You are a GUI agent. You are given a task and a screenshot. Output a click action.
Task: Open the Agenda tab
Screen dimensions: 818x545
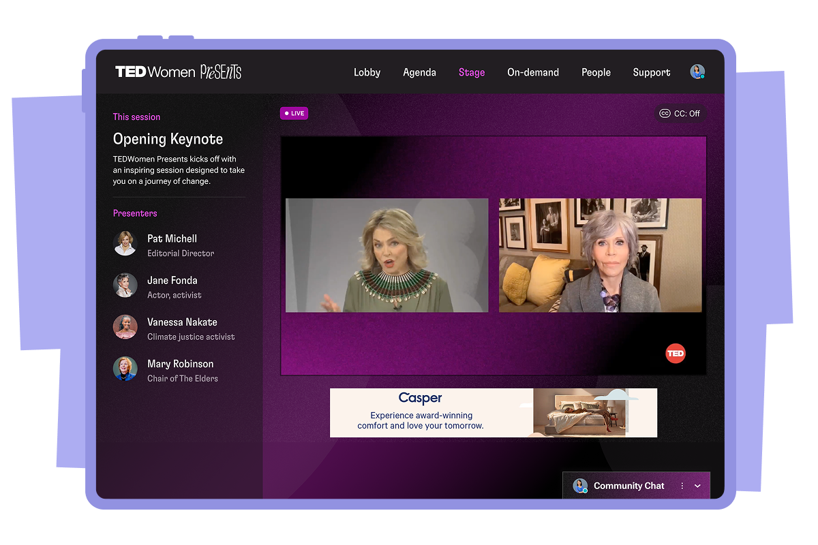coord(419,72)
